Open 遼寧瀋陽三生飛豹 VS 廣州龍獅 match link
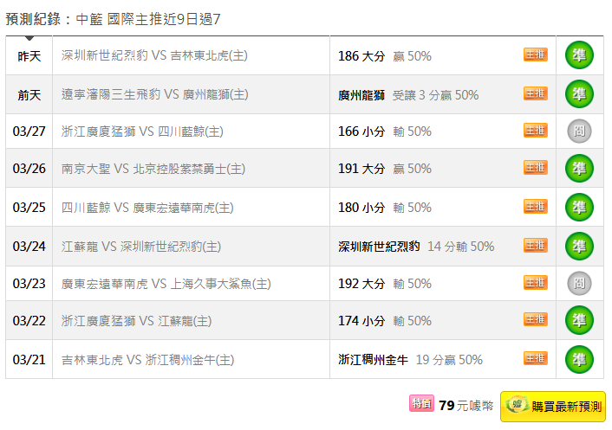The height and width of the screenshot is (430, 612). tap(155, 94)
